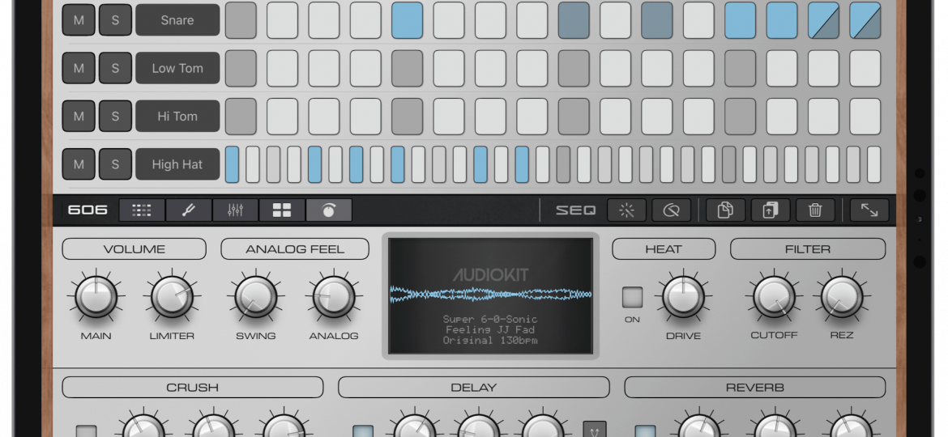Select the knob effects view
The image size is (948, 437).
329,210
